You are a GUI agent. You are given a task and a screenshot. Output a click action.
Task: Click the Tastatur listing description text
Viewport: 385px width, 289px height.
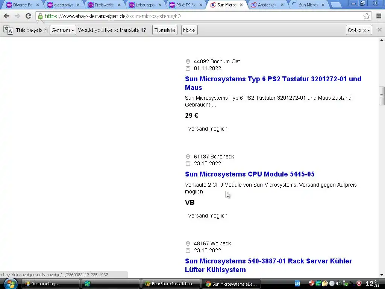[x=268, y=101]
